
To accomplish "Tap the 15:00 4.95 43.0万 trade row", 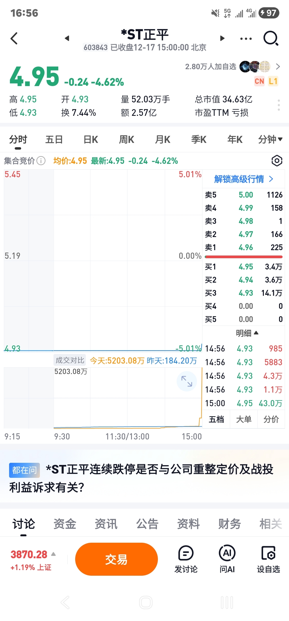I will [x=244, y=403].
